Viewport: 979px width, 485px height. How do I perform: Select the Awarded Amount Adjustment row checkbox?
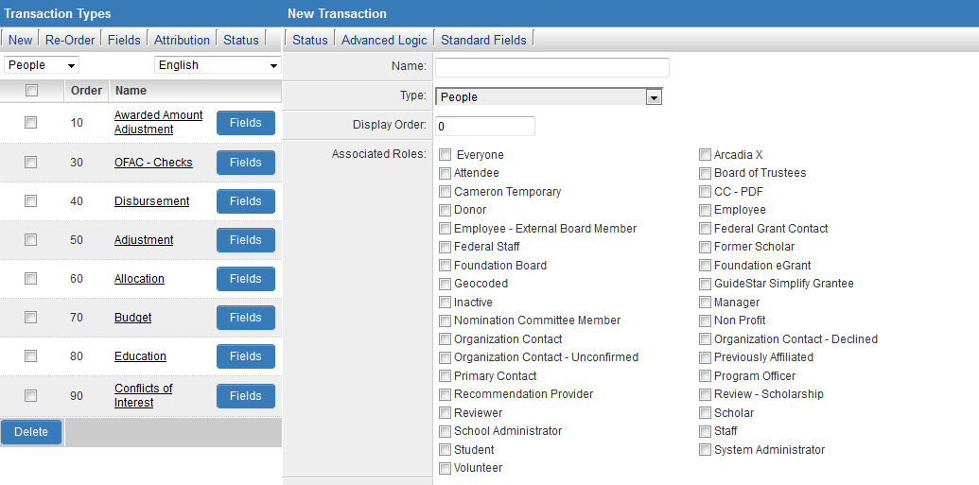point(31,123)
